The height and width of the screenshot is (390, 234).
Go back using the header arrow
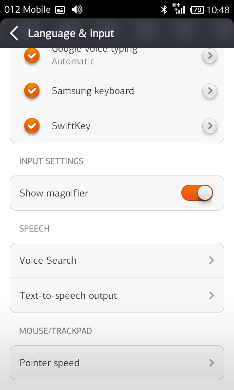(14, 33)
